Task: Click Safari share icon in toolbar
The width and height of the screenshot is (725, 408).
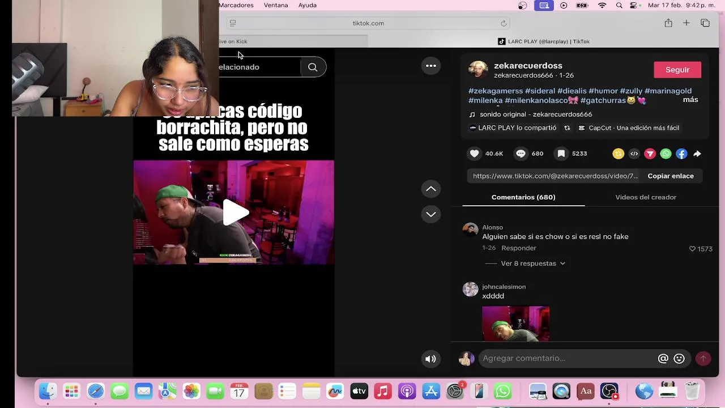Action: click(668, 23)
